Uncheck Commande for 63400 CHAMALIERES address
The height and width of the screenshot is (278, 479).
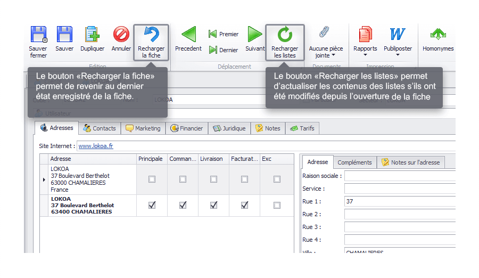tap(183, 205)
